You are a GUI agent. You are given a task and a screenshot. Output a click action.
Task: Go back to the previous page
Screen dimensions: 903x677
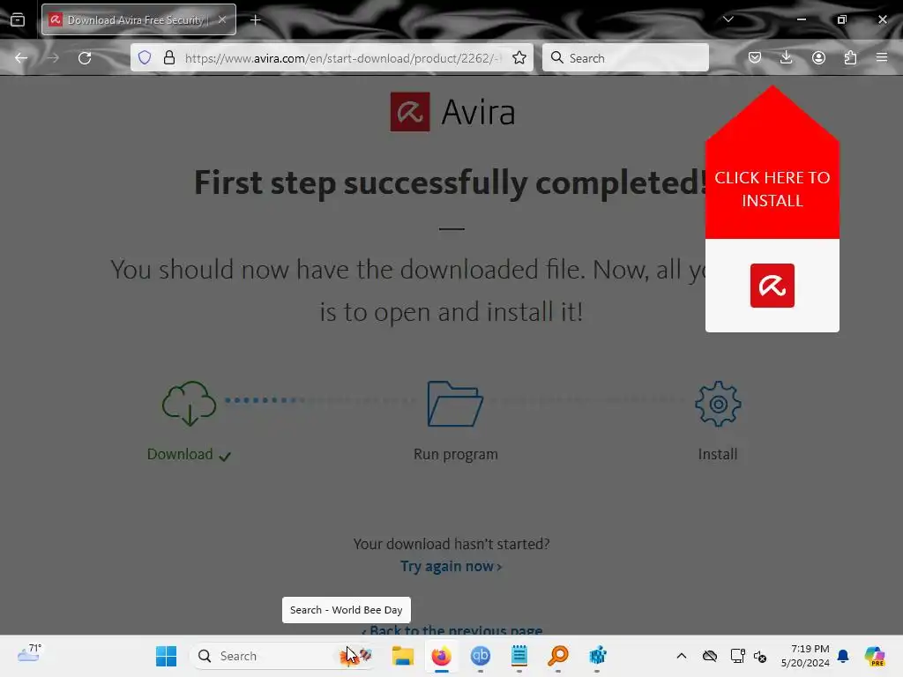click(x=21, y=58)
